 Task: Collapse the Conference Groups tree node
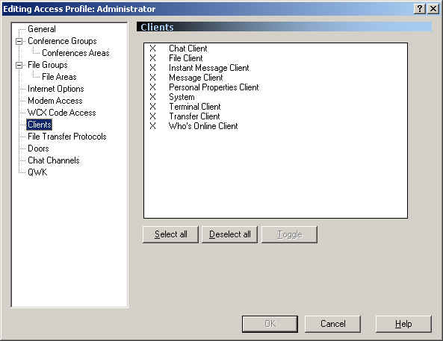(x=19, y=42)
